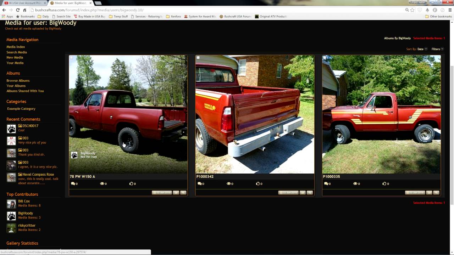
Task: Click the views eye icon under 78 PW W150 A
Action: click(x=102, y=183)
